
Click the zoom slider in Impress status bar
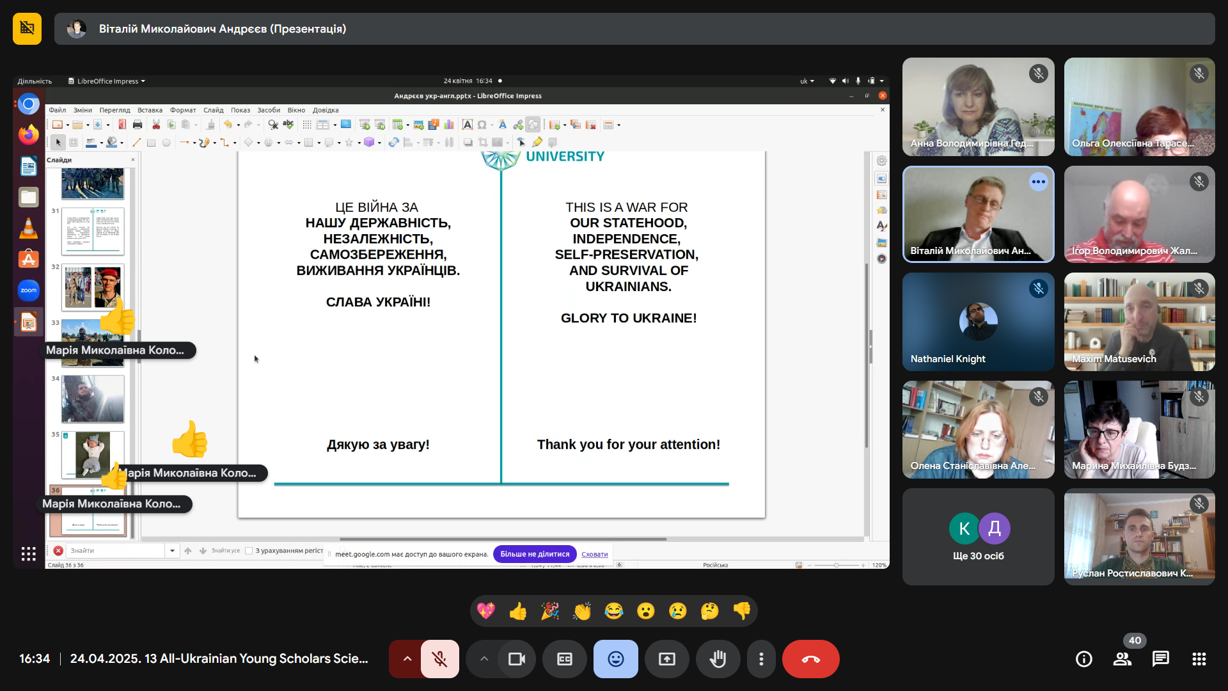[x=836, y=565]
